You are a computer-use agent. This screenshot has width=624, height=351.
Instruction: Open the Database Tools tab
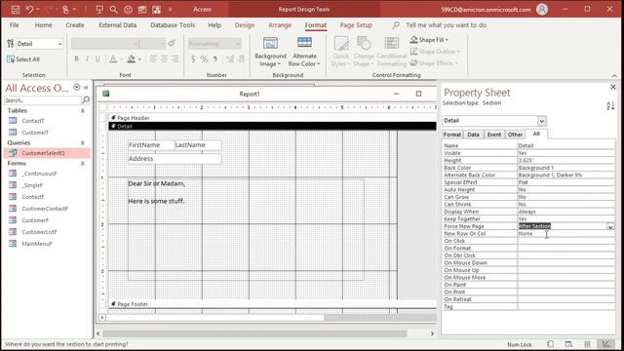pos(173,25)
